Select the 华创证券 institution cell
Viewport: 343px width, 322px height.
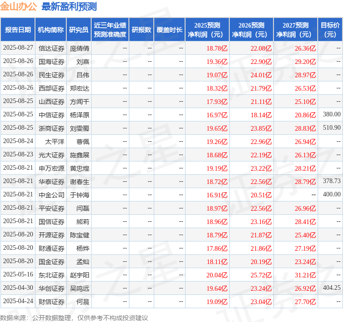pos(52,288)
